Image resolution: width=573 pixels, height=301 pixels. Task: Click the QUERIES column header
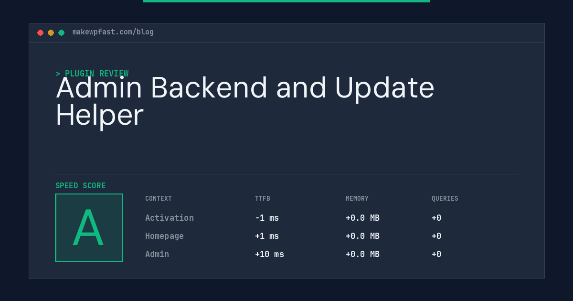[x=445, y=199]
